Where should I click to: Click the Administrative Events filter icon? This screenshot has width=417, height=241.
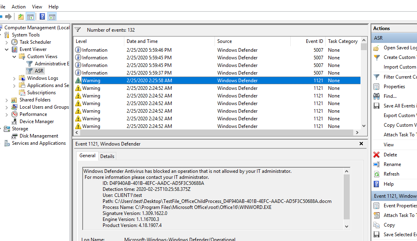point(30,64)
